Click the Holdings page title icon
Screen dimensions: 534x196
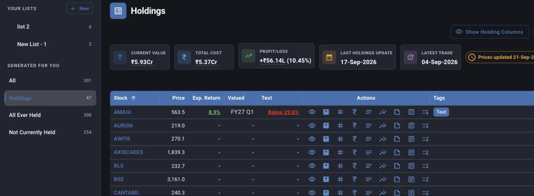(118, 11)
